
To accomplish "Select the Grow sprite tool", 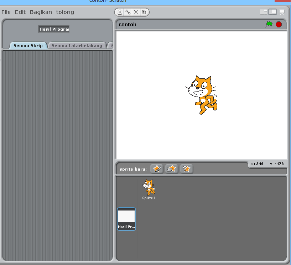I will pyautogui.click(x=136, y=12).
